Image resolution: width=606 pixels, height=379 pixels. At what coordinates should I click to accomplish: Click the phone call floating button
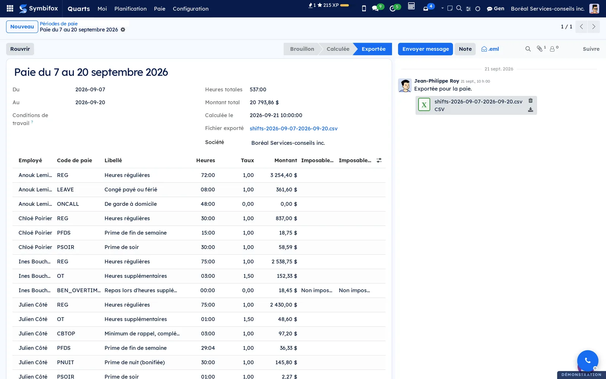[587, 360]
